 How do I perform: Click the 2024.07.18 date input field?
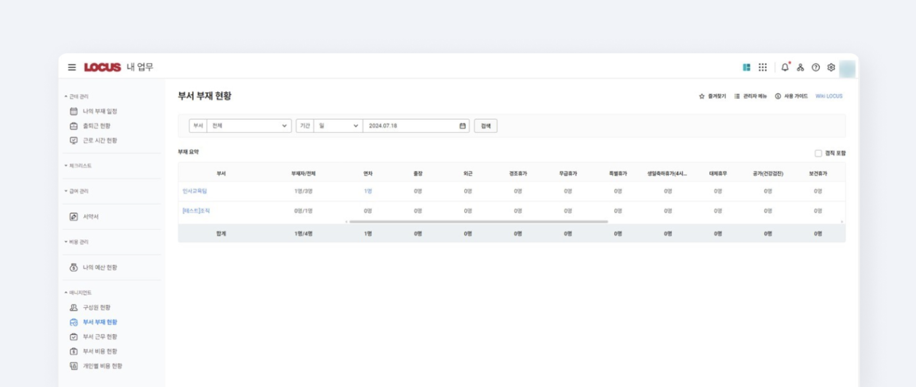coord(410,126)
